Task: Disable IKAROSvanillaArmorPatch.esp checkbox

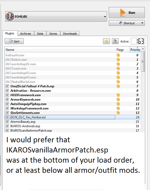Action: point(7,131)
